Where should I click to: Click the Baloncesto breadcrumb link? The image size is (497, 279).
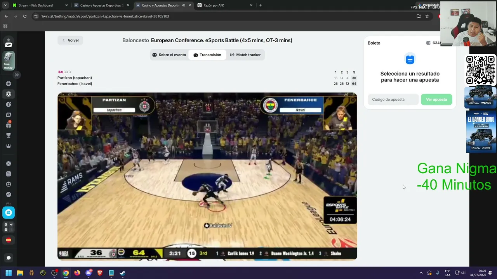(x=136, y=40)
